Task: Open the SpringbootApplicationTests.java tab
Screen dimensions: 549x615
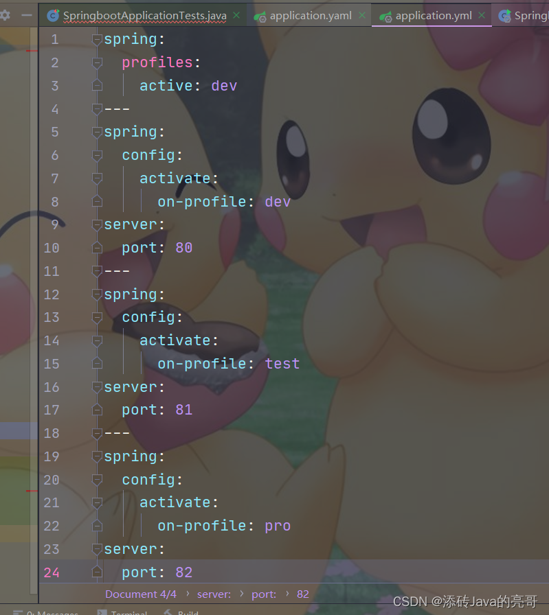Action: pyautogui.click(x=144, y=16)
